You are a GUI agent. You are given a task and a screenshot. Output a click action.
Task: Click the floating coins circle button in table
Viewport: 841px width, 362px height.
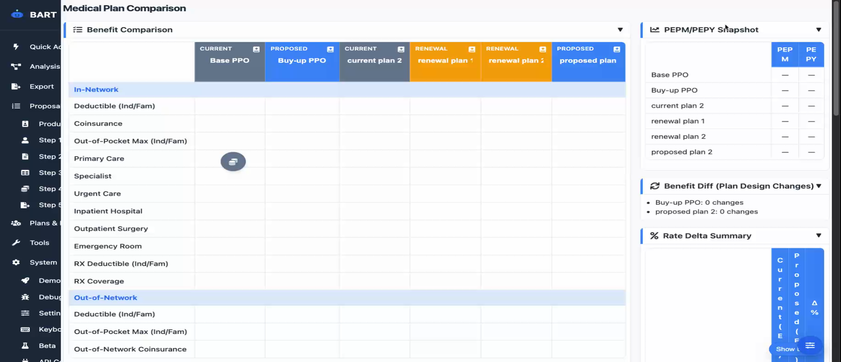point(233,162)
